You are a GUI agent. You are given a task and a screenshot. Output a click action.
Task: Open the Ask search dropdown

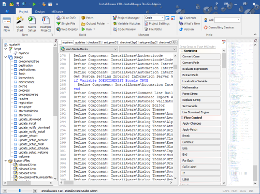click(238, 20)
